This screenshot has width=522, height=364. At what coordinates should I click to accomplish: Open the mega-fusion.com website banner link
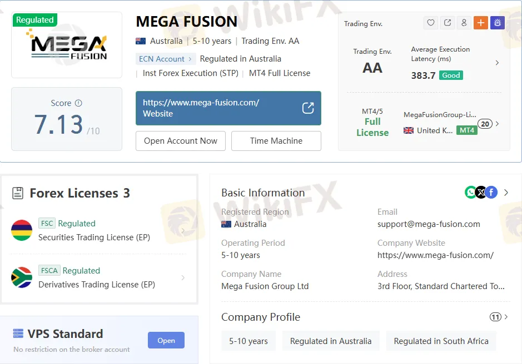[x=228, y=108]
